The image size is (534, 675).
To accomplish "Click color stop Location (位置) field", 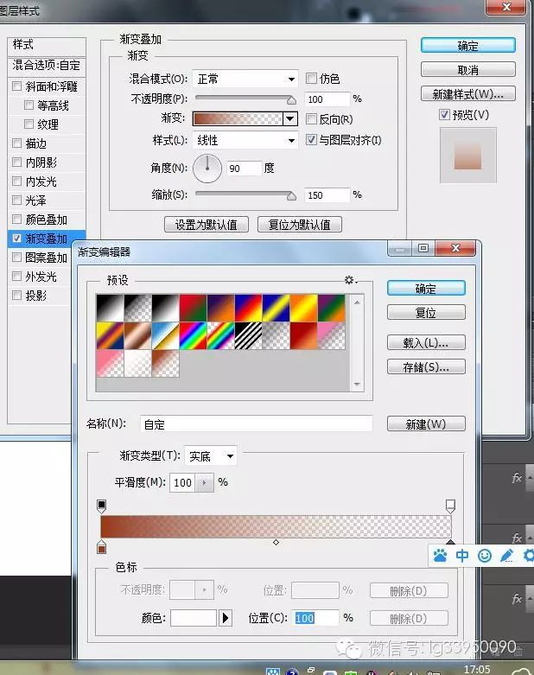I will tap(315, 618).
